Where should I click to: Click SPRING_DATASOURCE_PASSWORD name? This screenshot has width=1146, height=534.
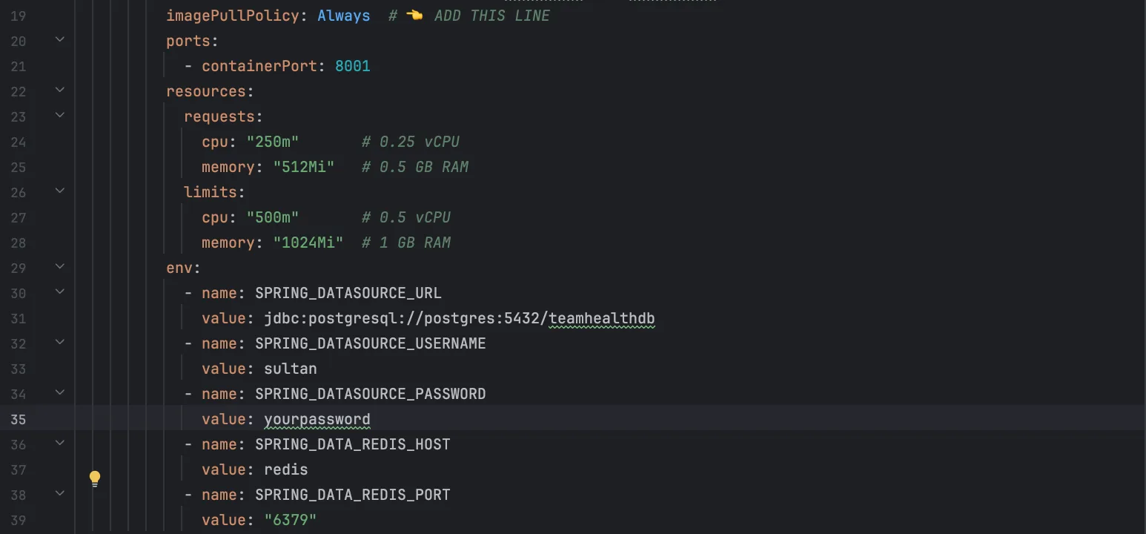(371, 394)
